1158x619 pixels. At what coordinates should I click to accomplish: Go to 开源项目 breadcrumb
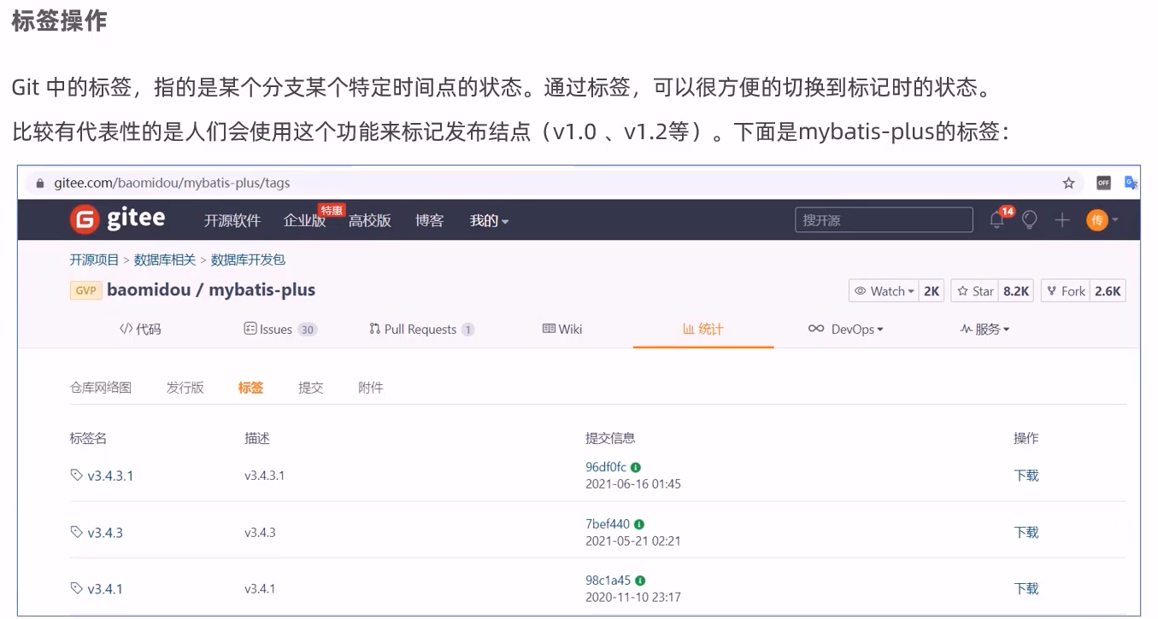[x=95, y=260]
